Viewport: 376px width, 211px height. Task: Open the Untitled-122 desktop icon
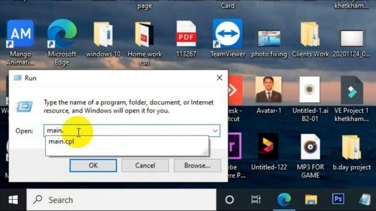pyautogui.click(x=268, y=146)
